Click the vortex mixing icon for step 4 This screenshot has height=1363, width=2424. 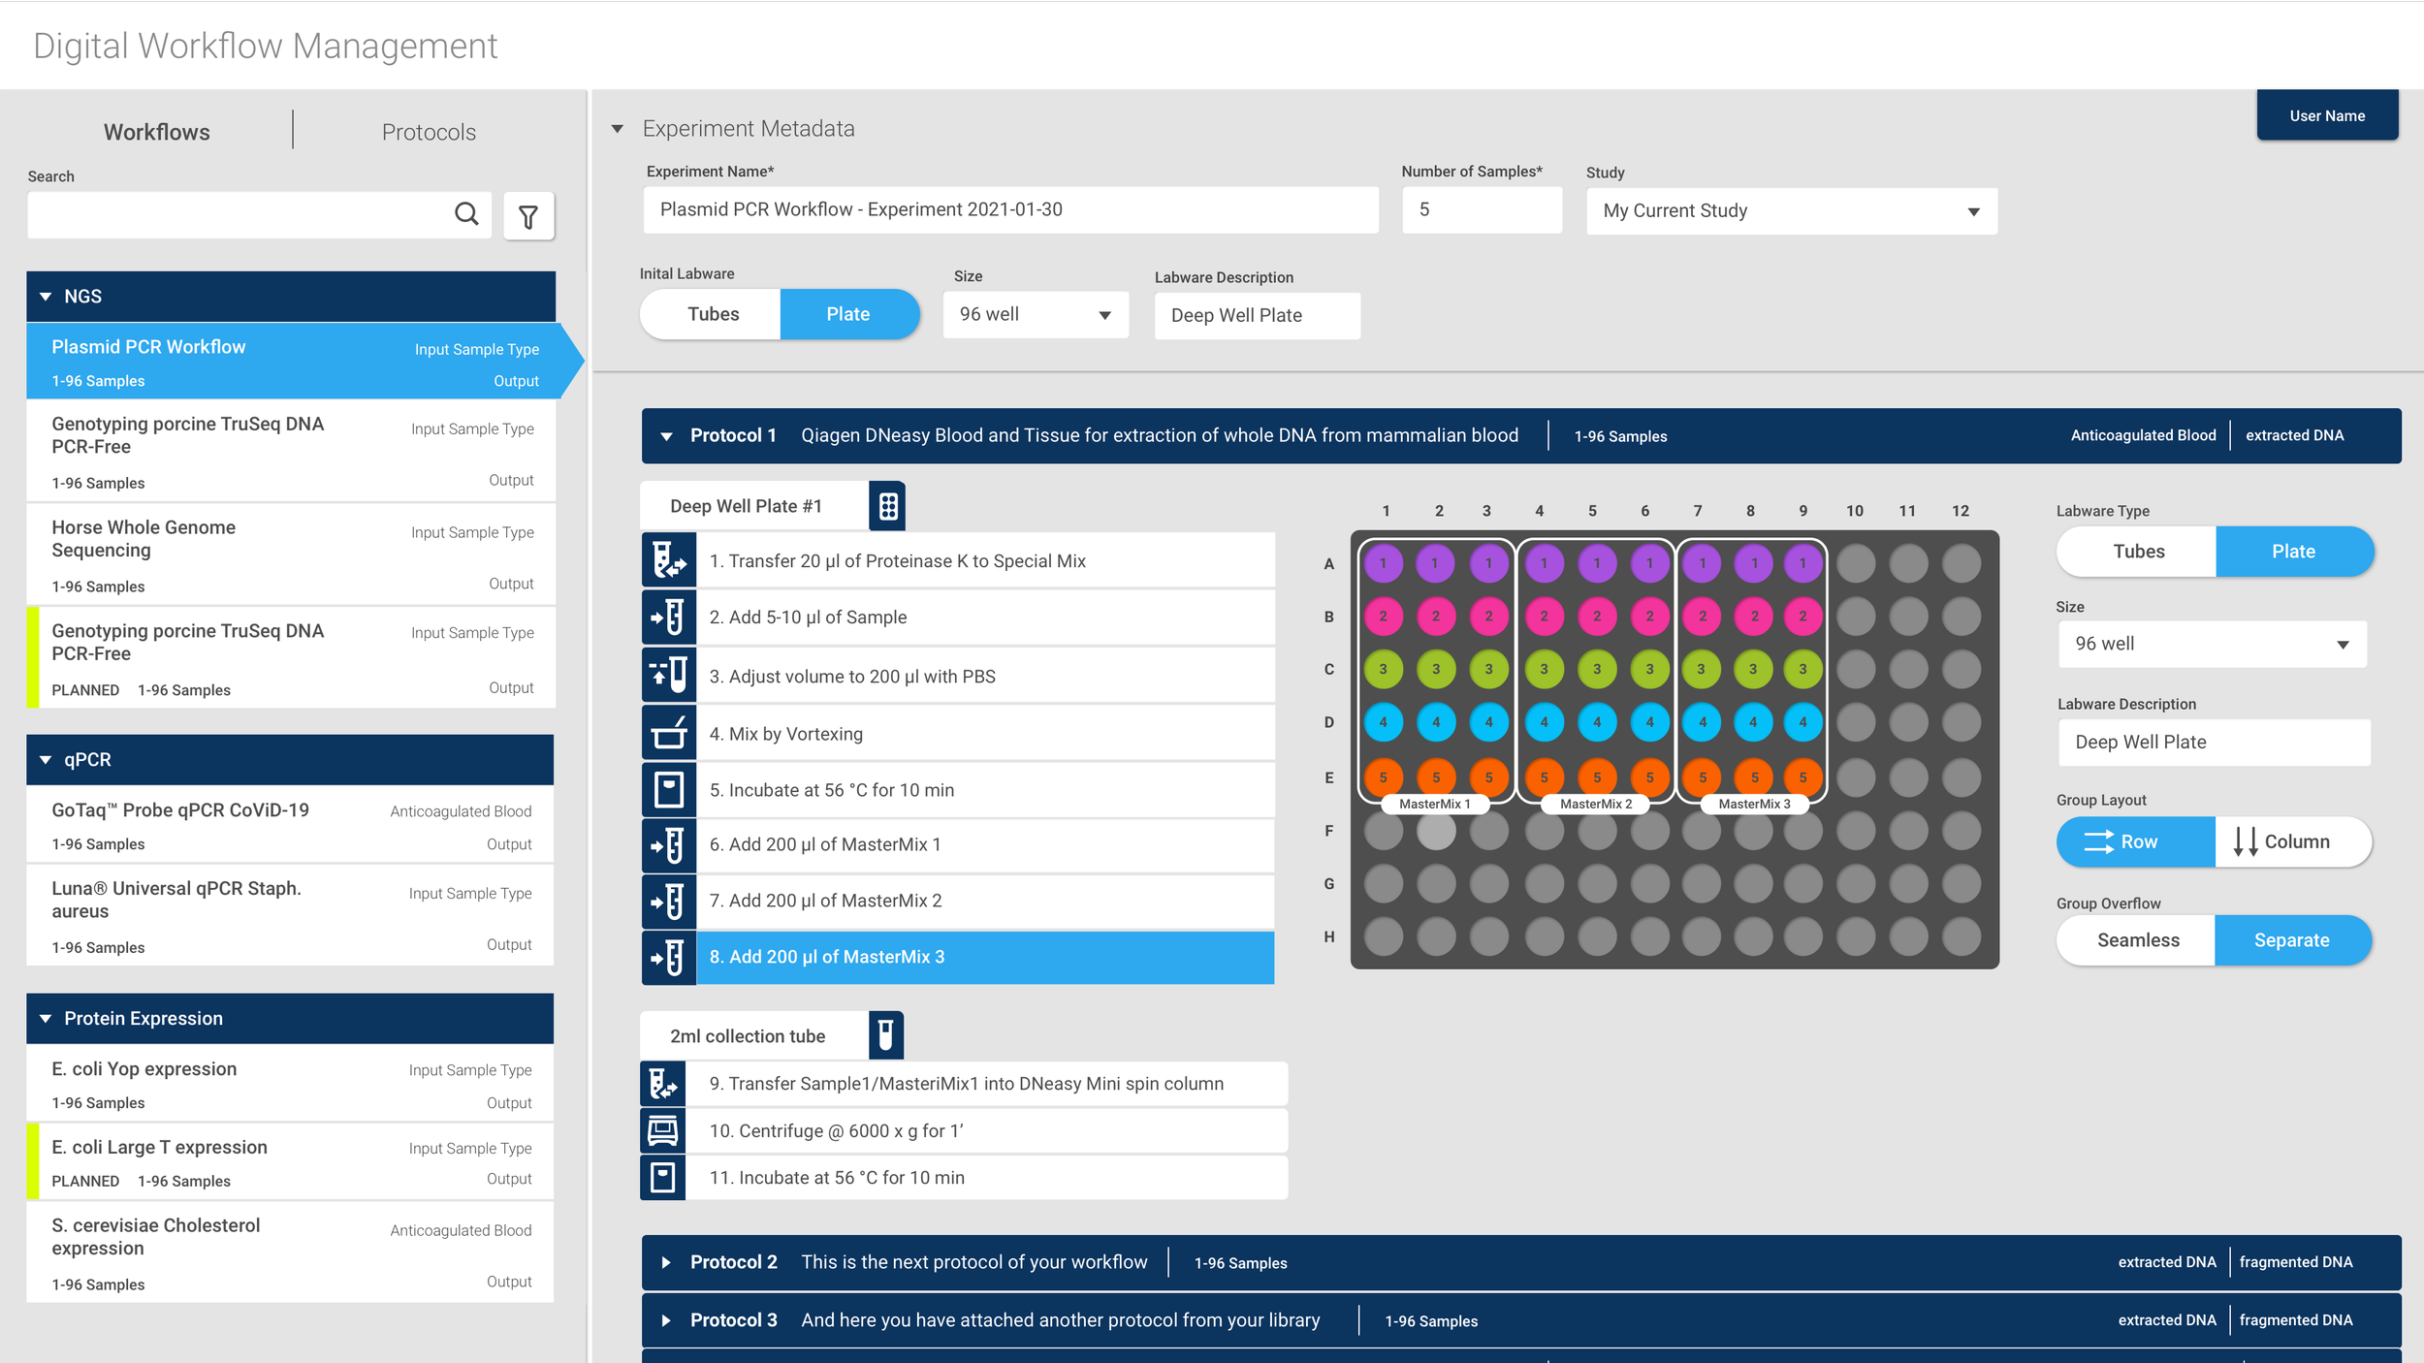tap(668, 733)
